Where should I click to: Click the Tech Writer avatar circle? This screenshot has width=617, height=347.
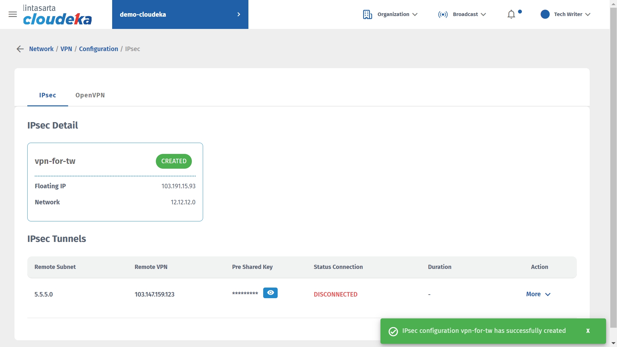pos(545,14)
